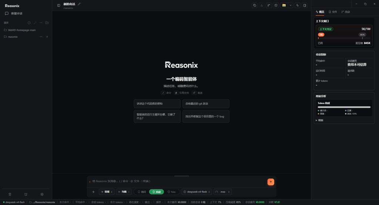Viewport: 379px width, 205px height.
Task: Expand the dropdown arrow next to folder icon
Action: point(291,5)
